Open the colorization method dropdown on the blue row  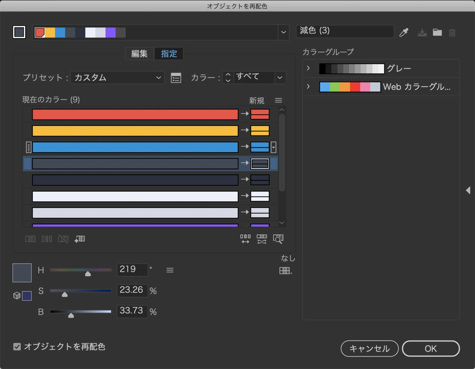273,147
